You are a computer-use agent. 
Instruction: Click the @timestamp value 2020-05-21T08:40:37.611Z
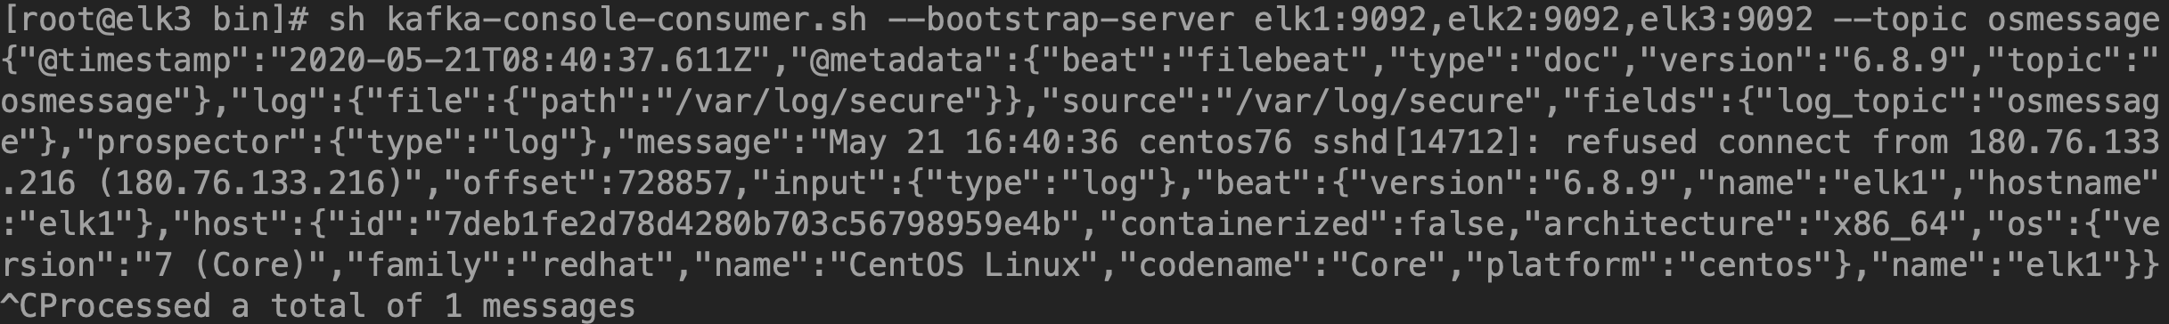[x=520, y=60]
